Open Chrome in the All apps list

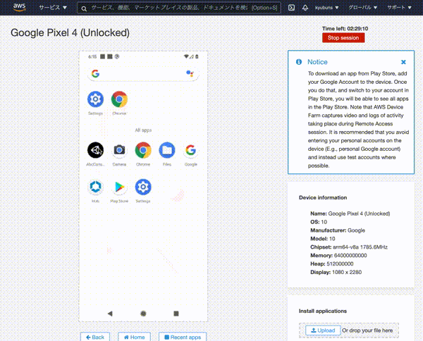(143, 150)
